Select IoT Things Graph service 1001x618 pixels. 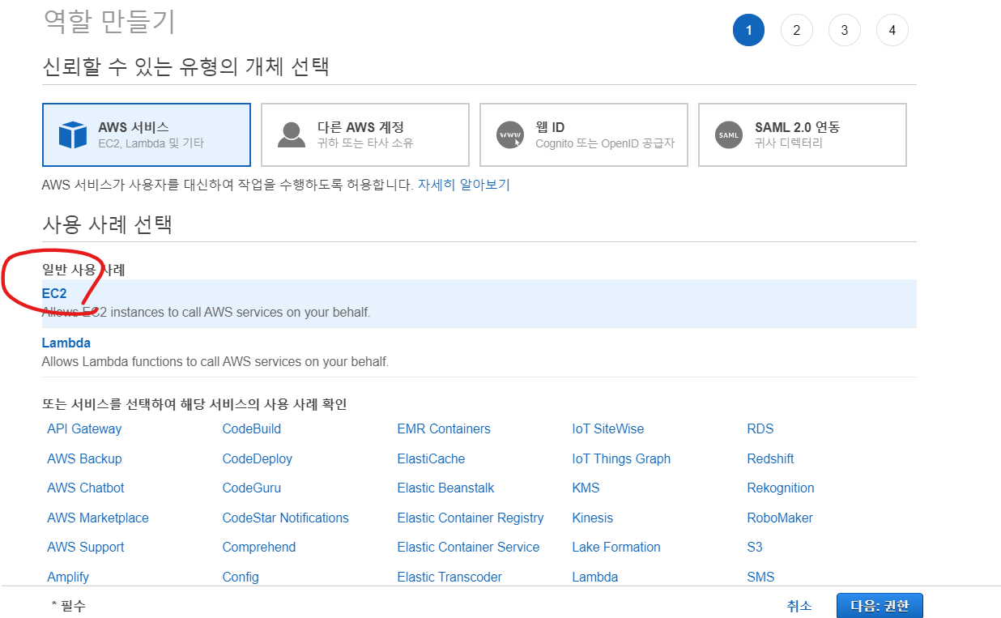click(x=621, y=458)
